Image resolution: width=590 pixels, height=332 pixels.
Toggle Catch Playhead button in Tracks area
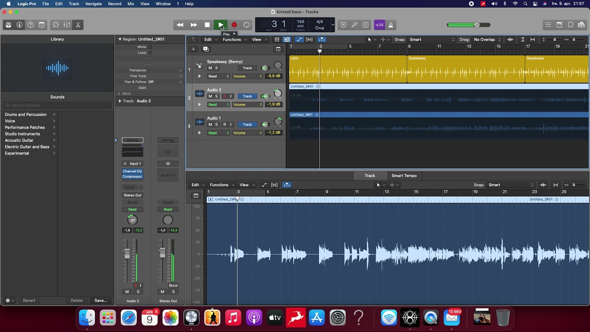(x=322, y=40)
